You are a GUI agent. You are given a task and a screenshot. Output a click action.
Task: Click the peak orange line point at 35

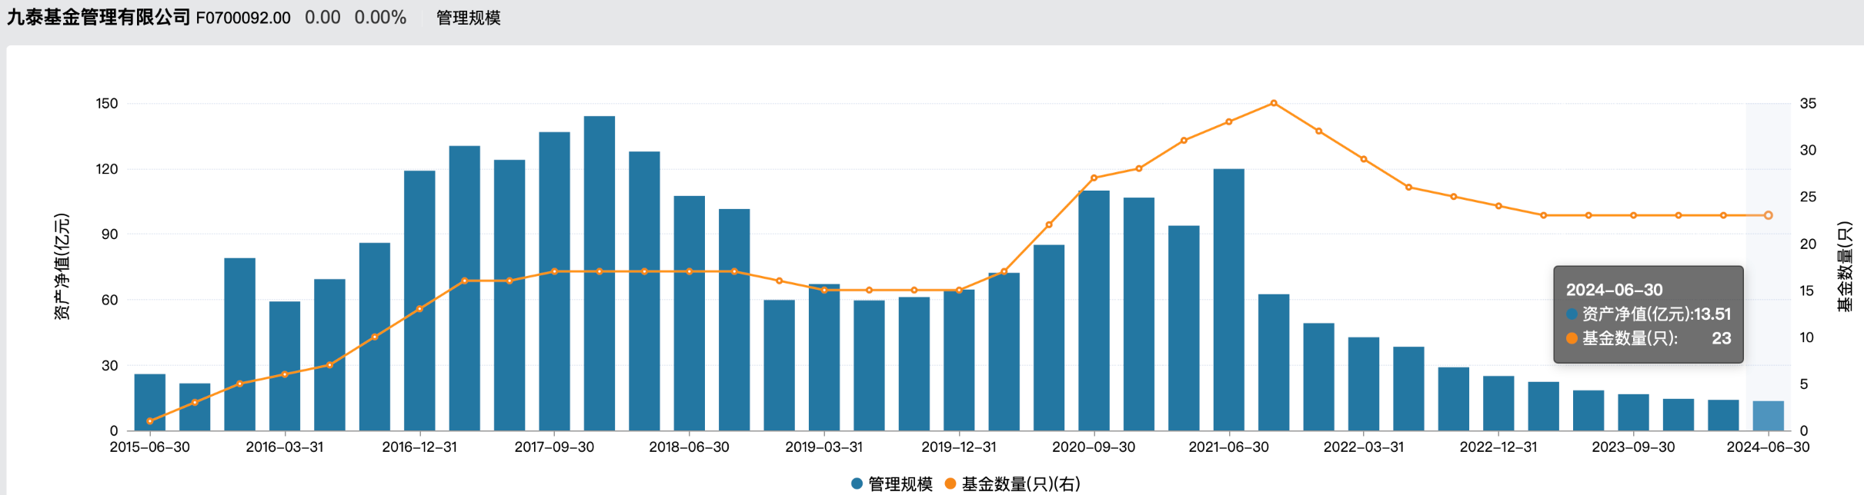[1274, 103]
